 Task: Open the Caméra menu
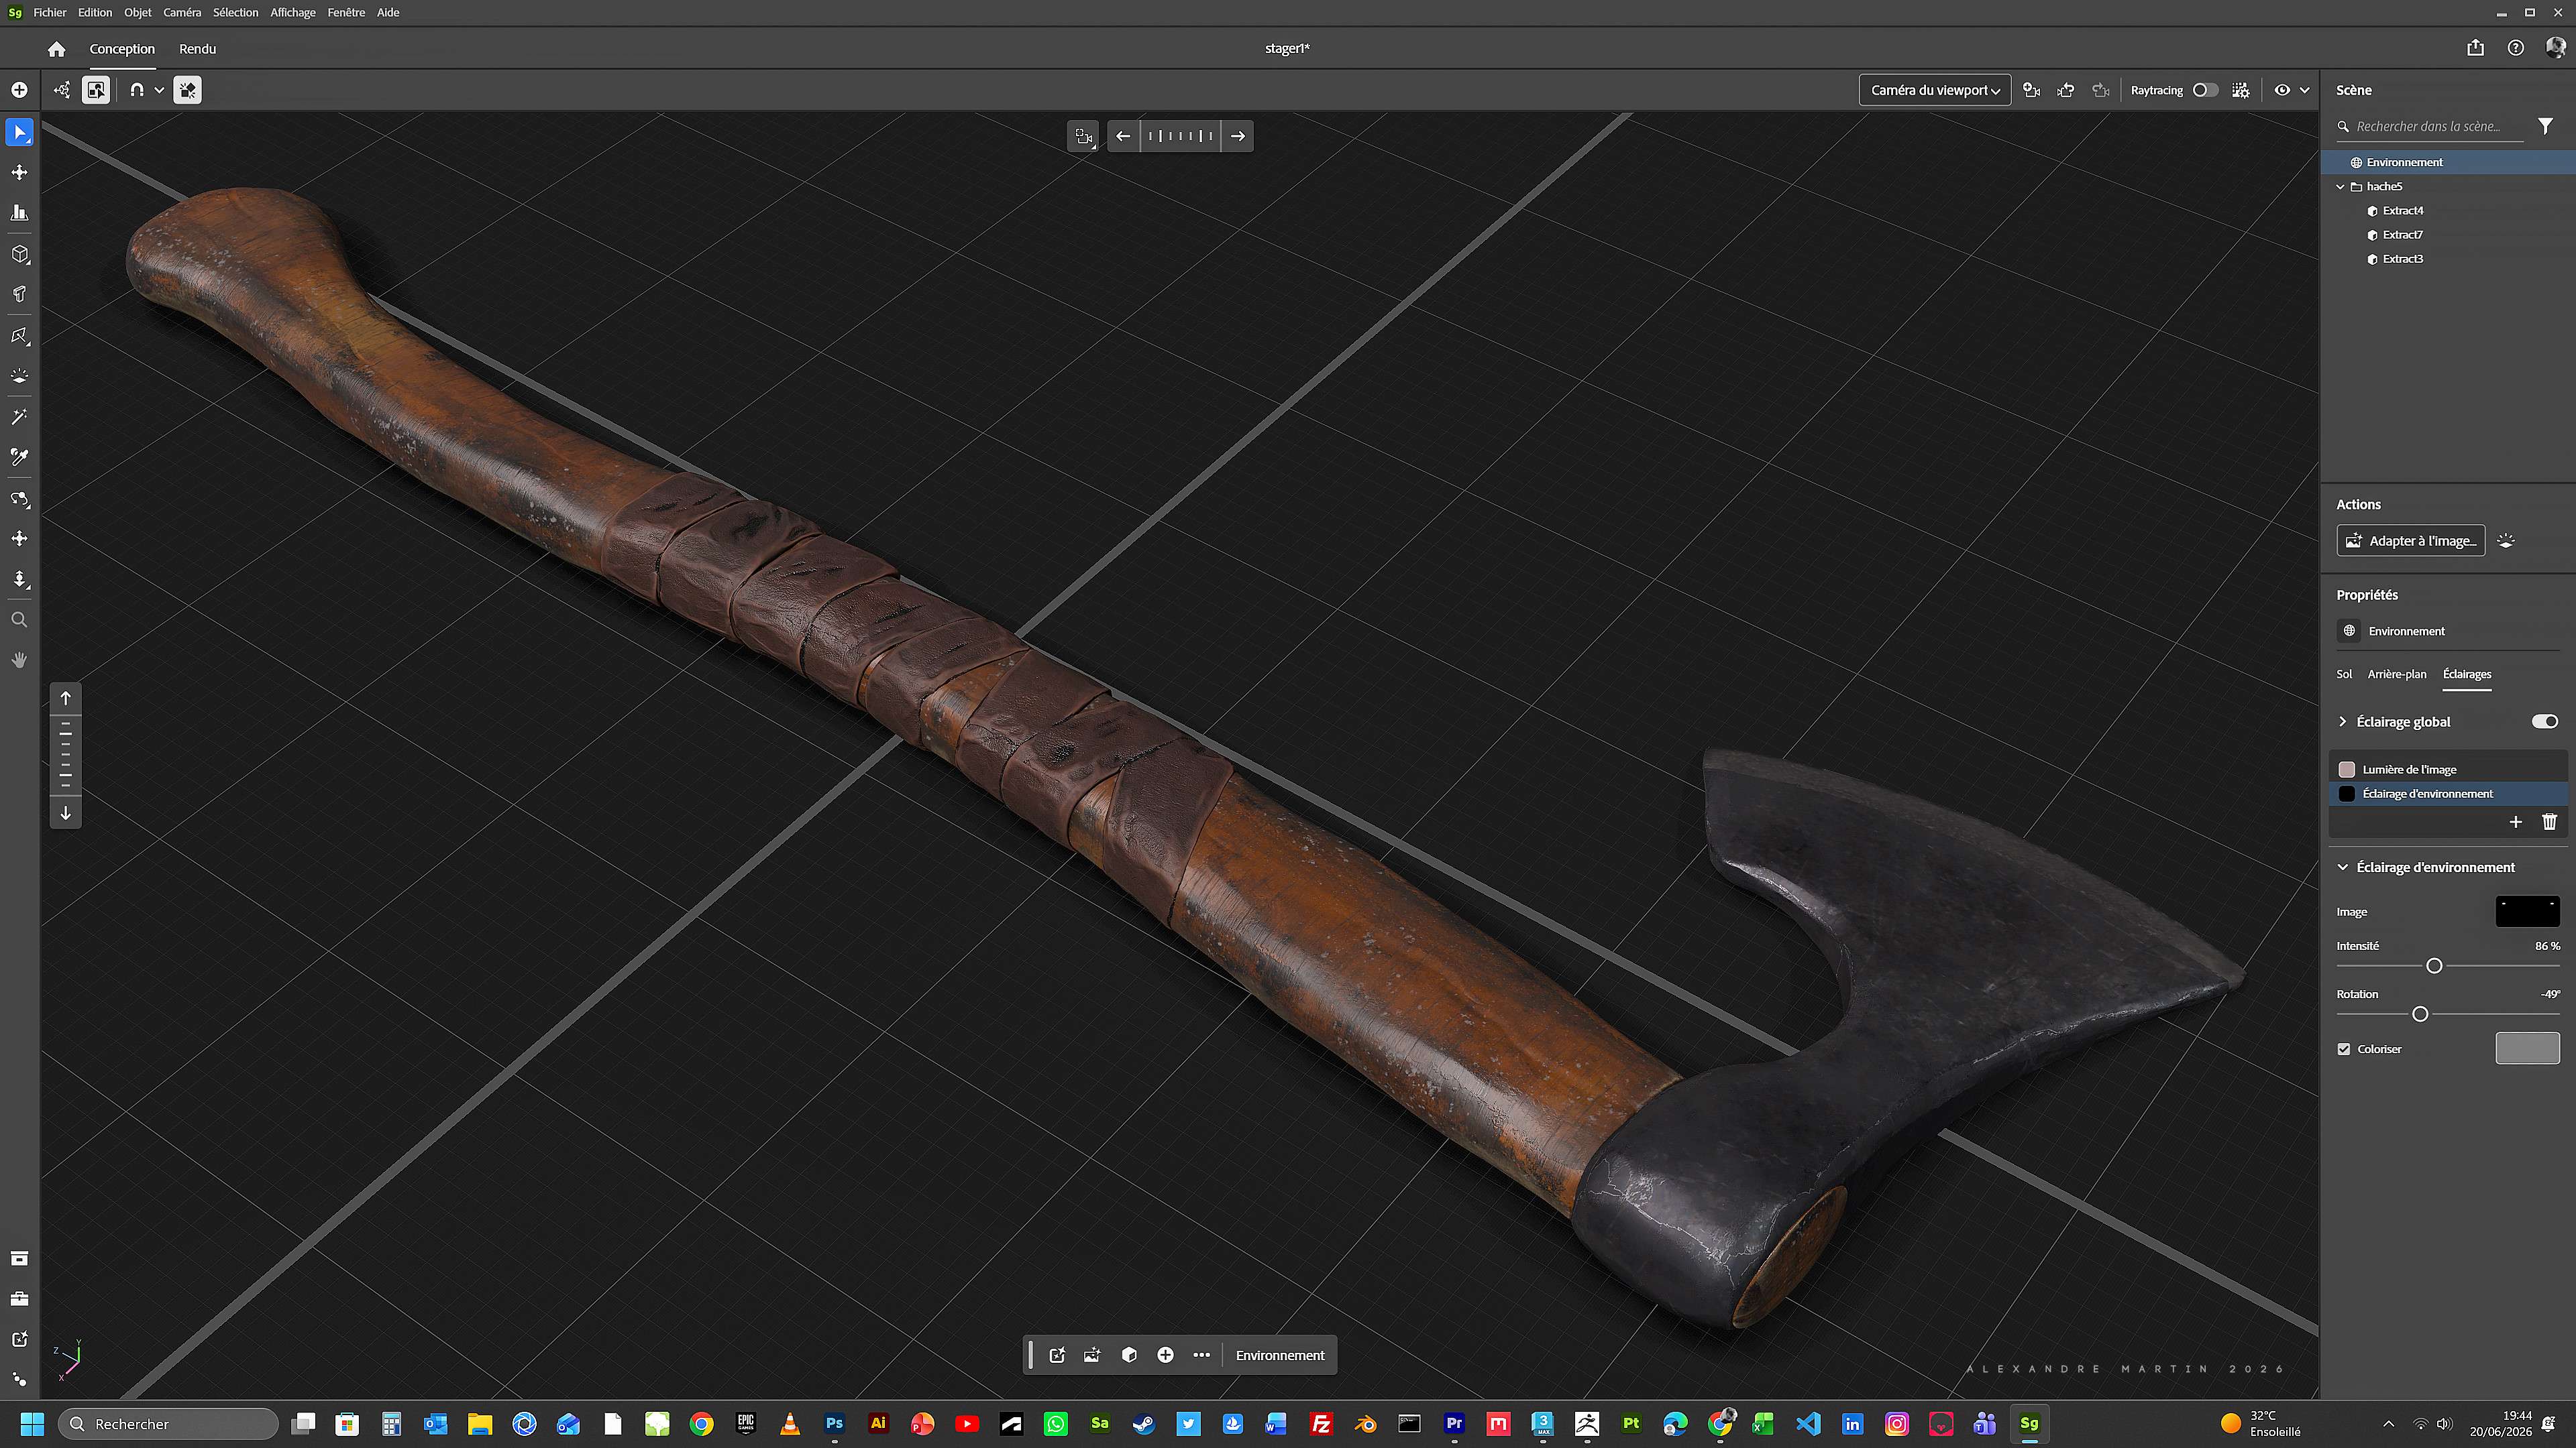coord(182,12)
